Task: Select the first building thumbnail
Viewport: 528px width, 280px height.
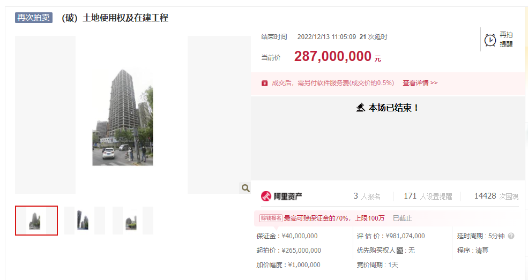Action: tap(36, 221)
